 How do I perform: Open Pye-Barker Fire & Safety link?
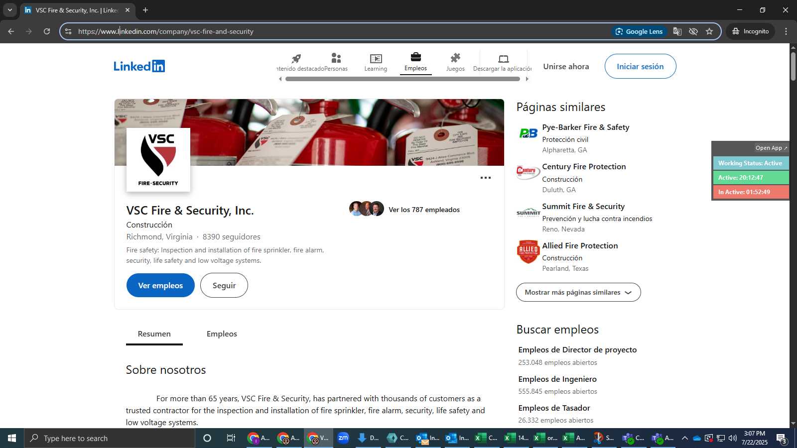click(585, 127)
